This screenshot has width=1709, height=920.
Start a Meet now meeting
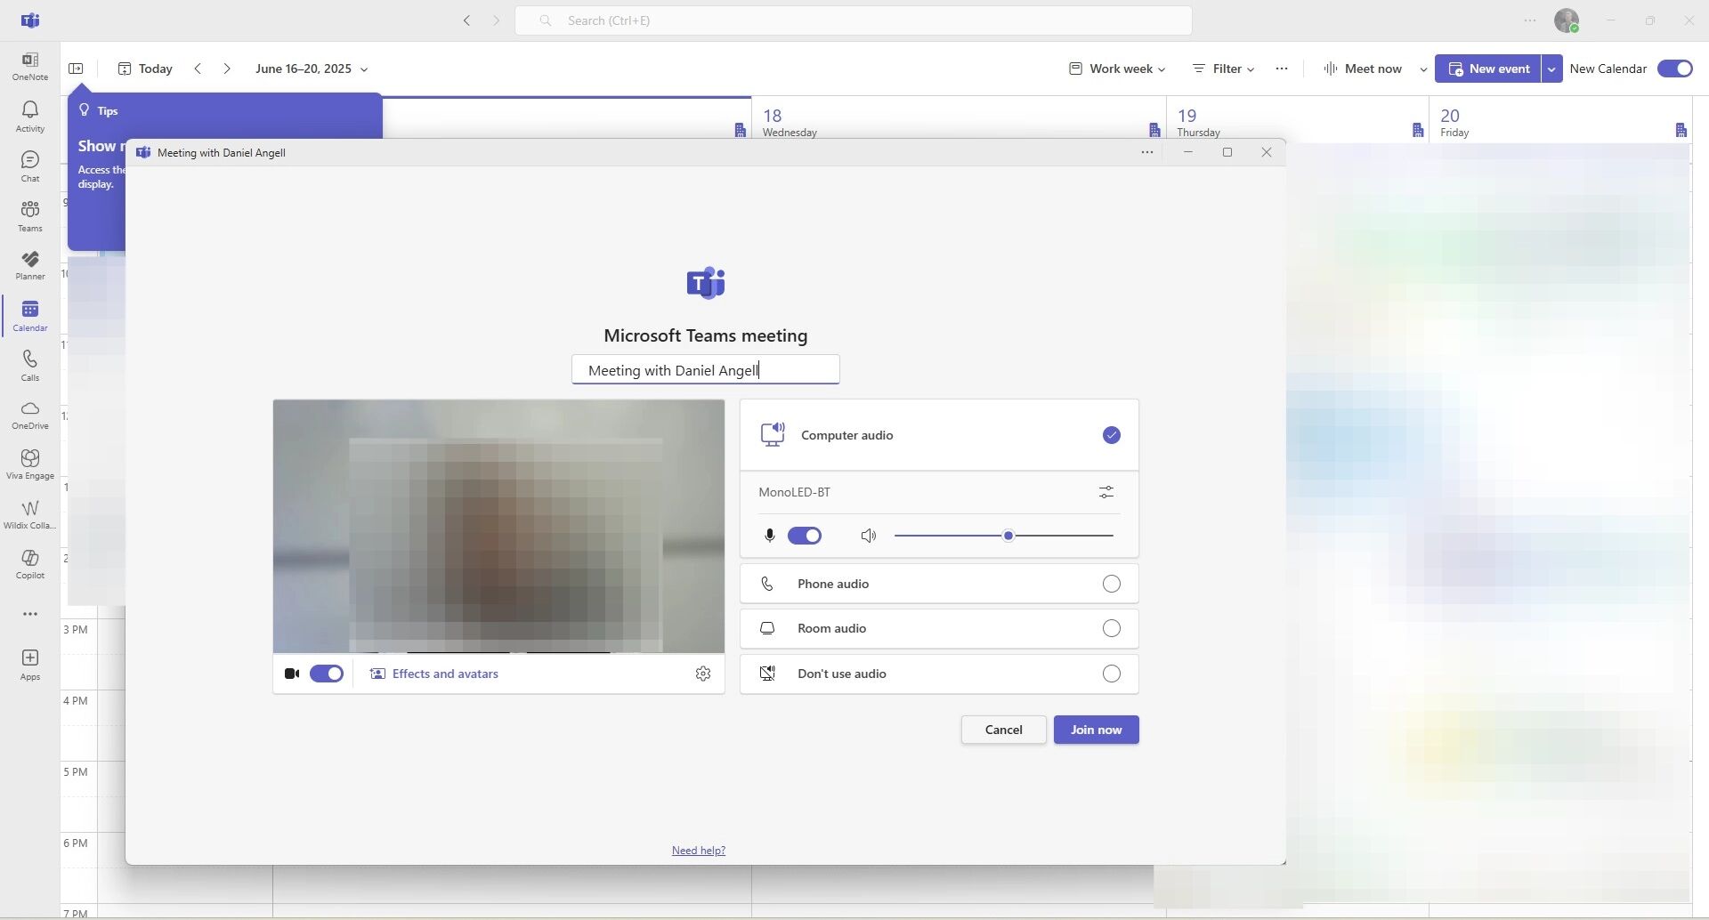pyautogui.click(x=1364, y=69)
